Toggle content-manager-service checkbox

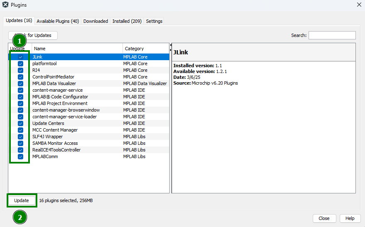(20, 90)
